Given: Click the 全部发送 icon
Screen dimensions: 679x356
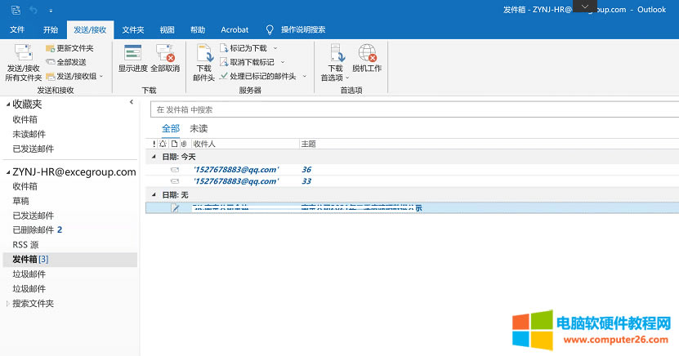Looking at the screenshot, I should (x=51, y=62).
